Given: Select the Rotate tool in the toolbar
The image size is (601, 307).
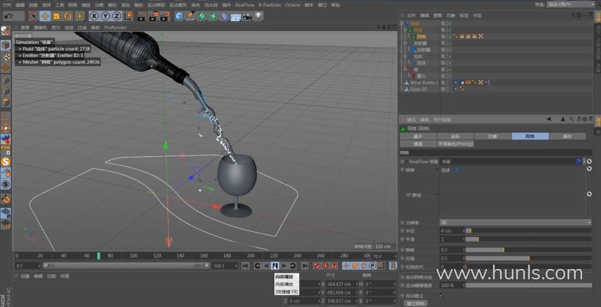Looking at the screenshot, I should (x=68, y=16).
